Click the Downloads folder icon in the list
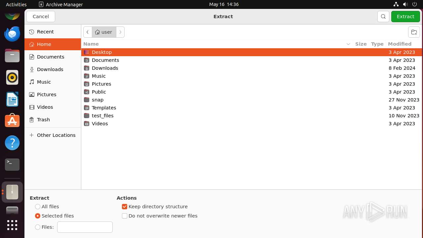Image resolution: width=423 pixels, height=238 pixels. 87,68
